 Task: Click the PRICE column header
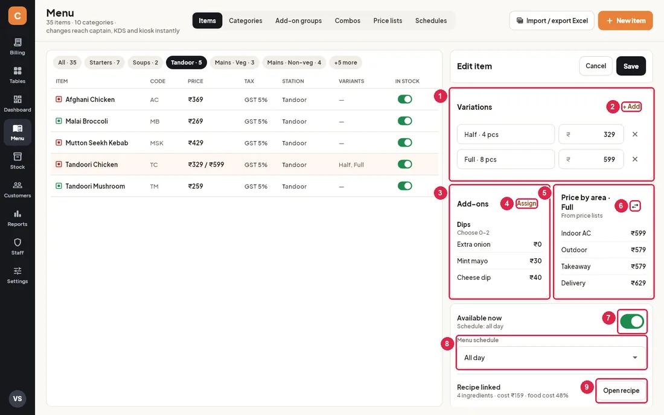(x=195, y=81)
